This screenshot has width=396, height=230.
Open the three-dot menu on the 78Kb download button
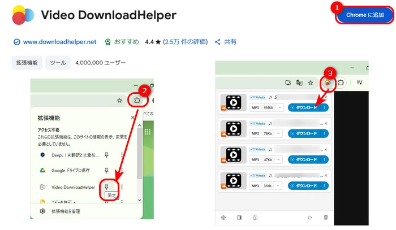coord(325,133)
